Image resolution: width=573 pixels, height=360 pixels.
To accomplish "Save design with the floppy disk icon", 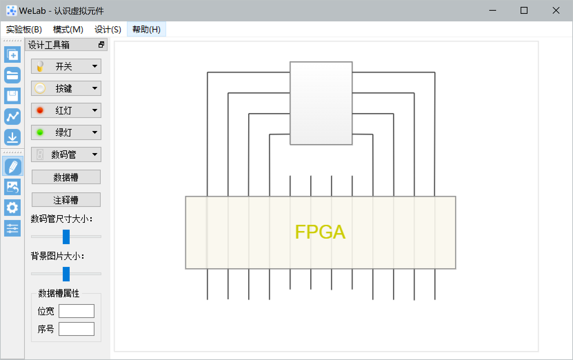I will point(12,96).
